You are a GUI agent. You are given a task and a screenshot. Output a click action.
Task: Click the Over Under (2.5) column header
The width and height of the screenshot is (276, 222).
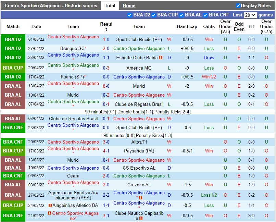[225, 26]
